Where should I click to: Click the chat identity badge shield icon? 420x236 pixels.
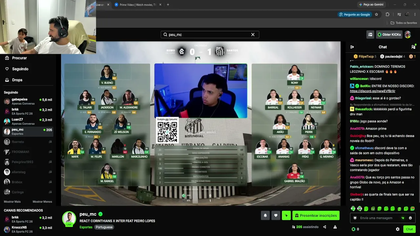[x=355, y=218]
